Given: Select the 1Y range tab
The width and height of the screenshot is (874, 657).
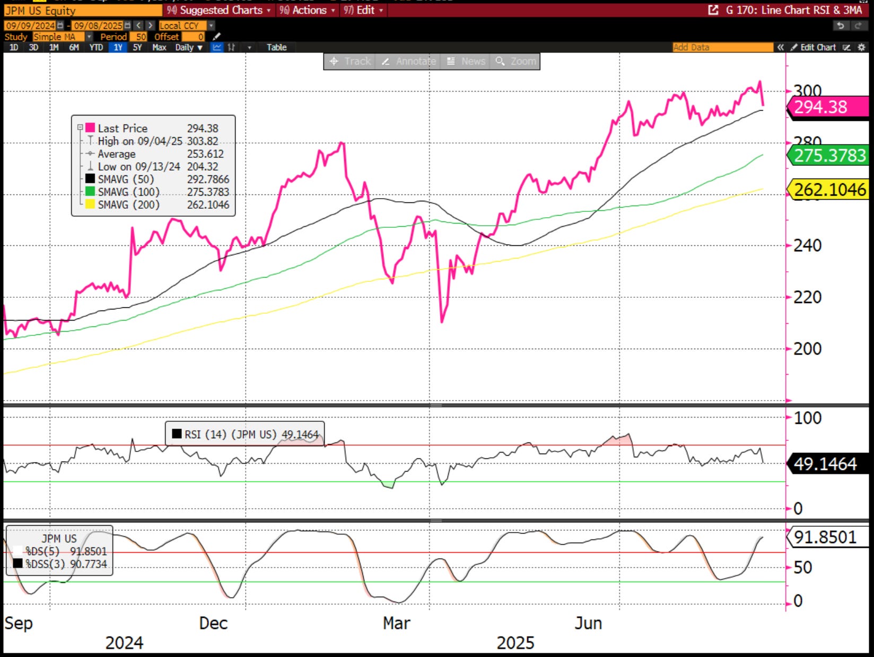Looking at the screenshot, I should [118, 47].
